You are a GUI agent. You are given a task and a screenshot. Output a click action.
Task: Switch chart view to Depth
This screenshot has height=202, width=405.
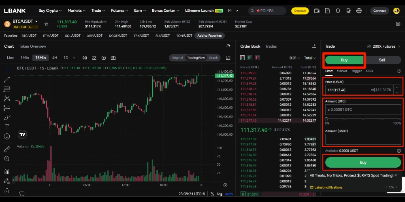click(213, 58)
